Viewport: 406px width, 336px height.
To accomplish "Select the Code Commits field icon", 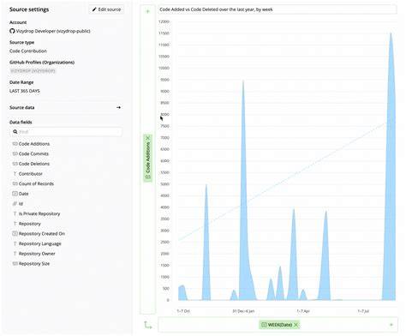I will tap(15, 153).
